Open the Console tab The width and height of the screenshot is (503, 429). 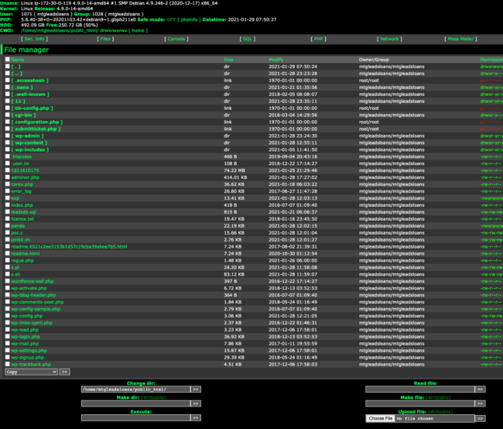click(176, 39)
